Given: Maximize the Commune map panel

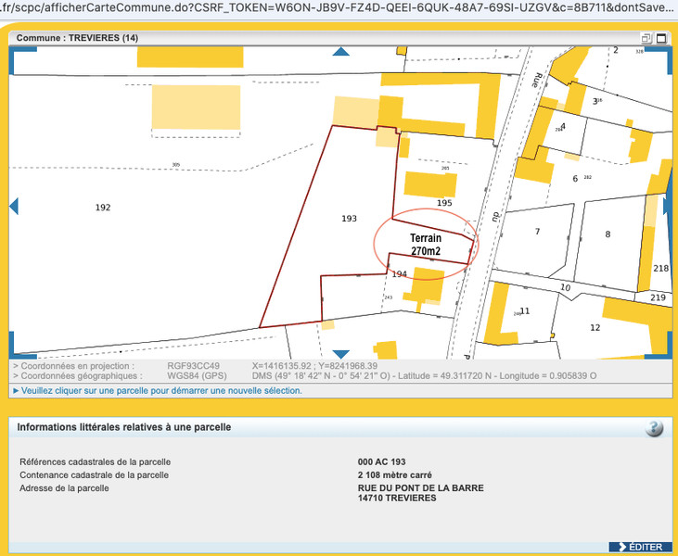Looking at the screenshot, I should coord(661,38).
